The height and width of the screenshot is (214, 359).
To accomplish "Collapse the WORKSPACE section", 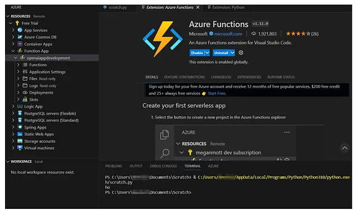I will click(8, 161).
